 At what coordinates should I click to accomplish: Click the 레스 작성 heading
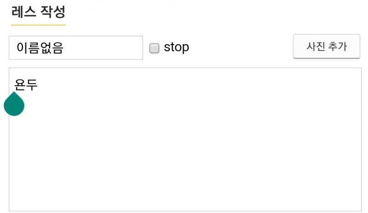click(38, 12)
